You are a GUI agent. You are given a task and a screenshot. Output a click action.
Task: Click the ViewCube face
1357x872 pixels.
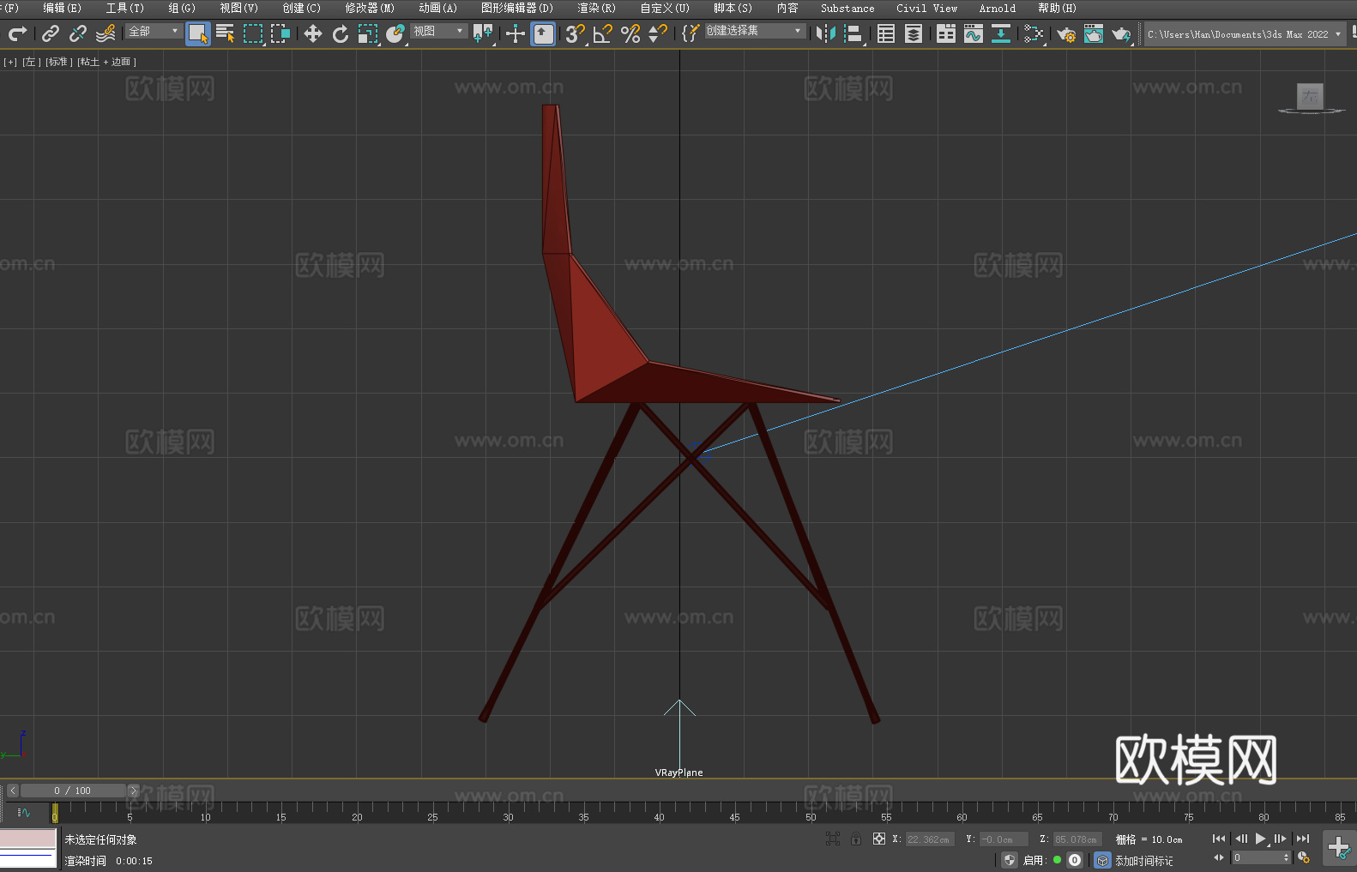point(1310,96)
